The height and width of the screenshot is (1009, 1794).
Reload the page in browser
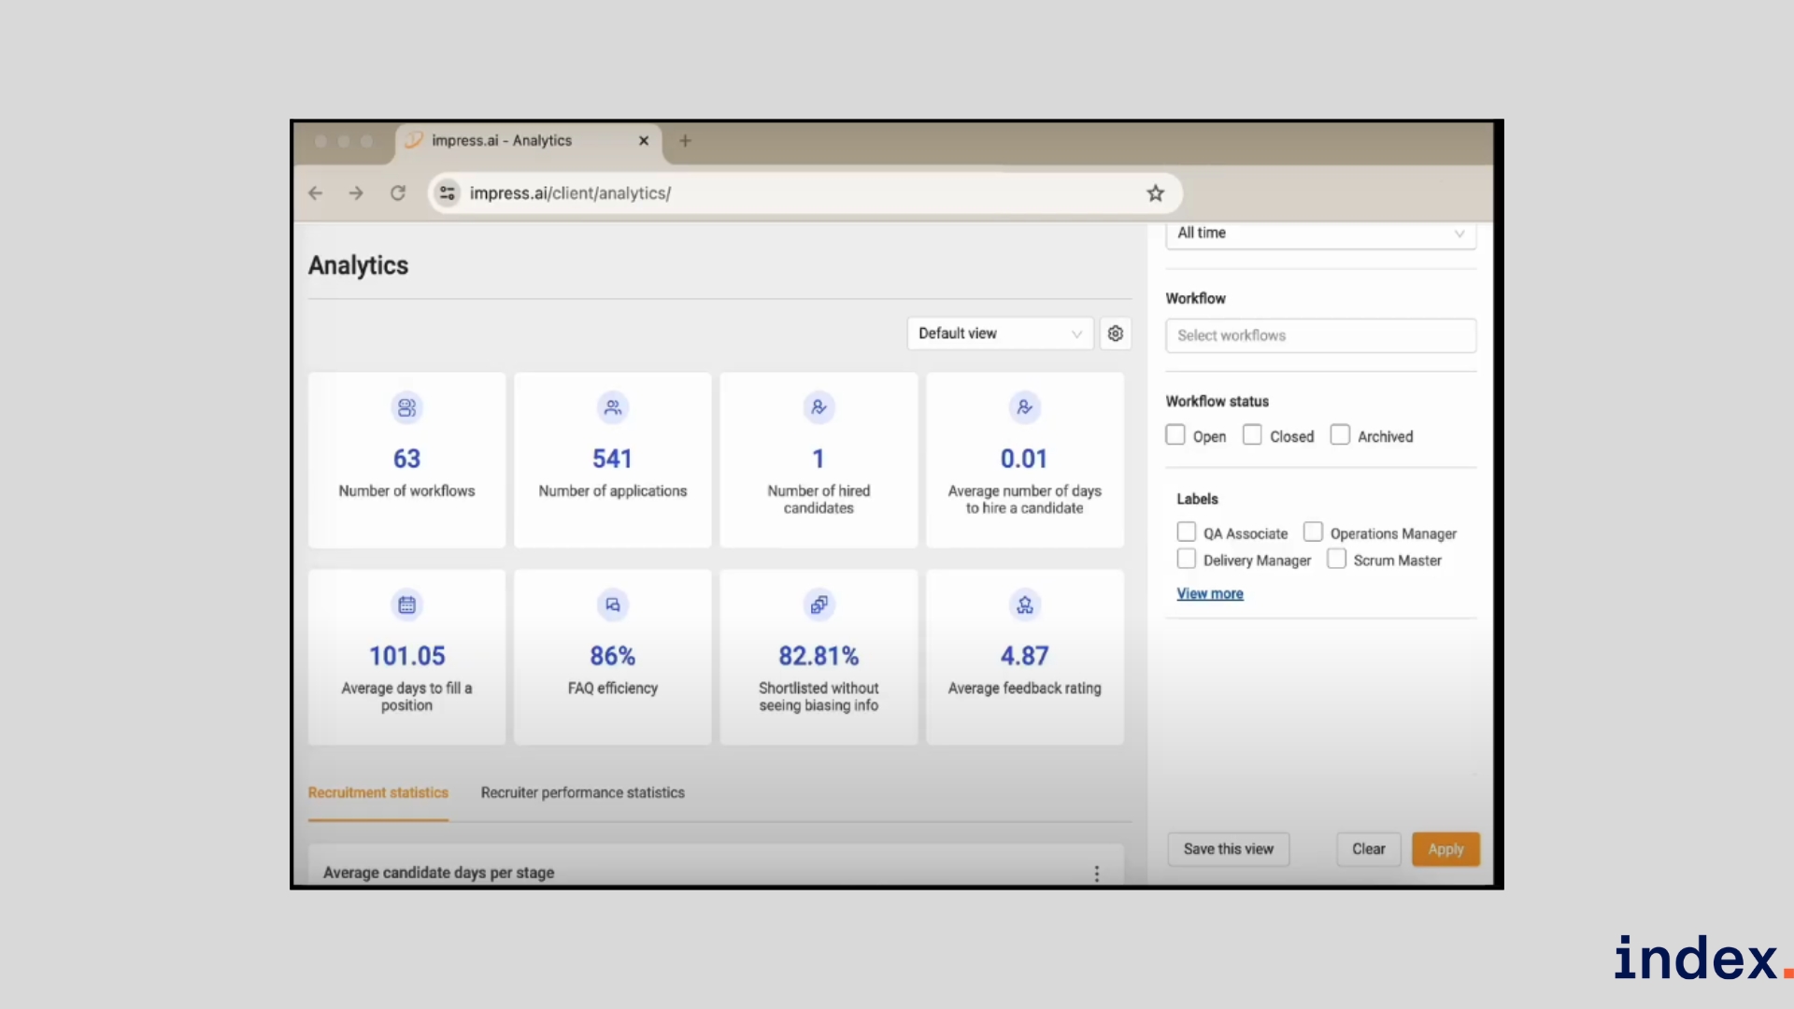[x=398, y=193]
